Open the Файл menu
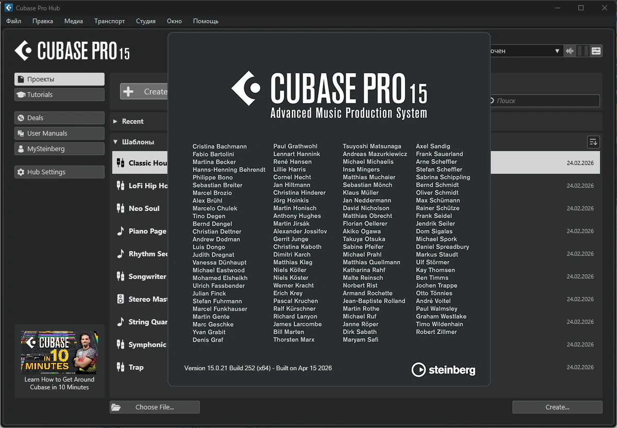 (14, 21)
